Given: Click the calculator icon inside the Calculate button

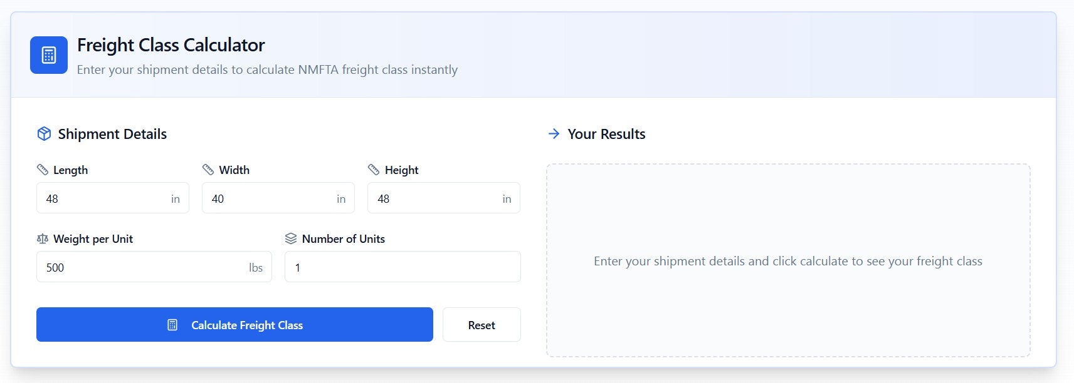Looking at the screenshot, I should click(172, 325).
